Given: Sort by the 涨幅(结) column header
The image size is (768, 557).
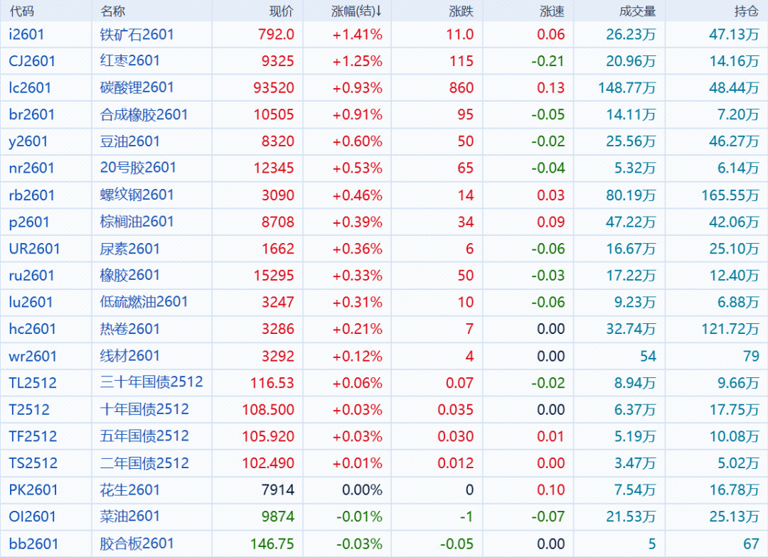Looking at the screenshot, I should [356, 11].
